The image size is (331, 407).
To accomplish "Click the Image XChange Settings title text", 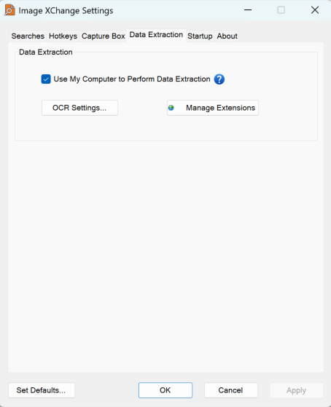I will tap(66, 11).
